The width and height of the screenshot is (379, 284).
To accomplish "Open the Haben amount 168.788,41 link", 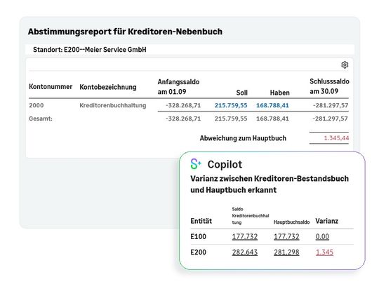I will click(272, 105).
